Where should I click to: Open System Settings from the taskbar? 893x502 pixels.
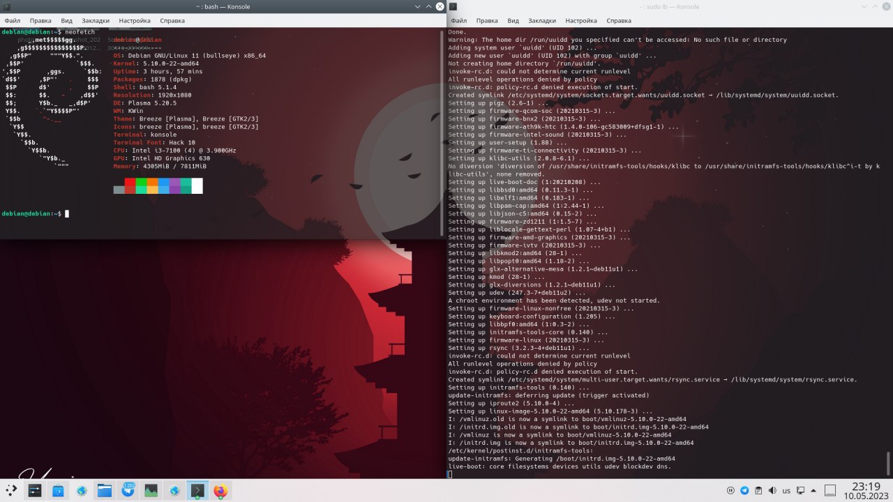(x=35, y=491)
